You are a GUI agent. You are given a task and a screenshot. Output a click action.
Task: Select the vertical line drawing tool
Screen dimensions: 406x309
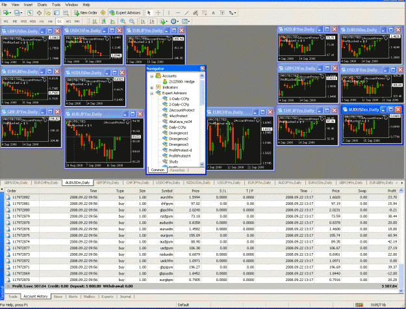169,13
